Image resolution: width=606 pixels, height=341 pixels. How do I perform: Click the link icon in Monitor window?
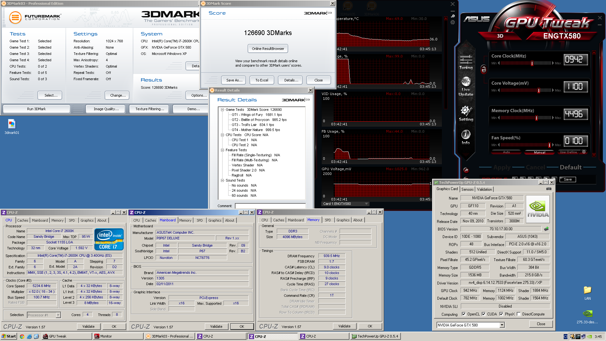(453, 16)
